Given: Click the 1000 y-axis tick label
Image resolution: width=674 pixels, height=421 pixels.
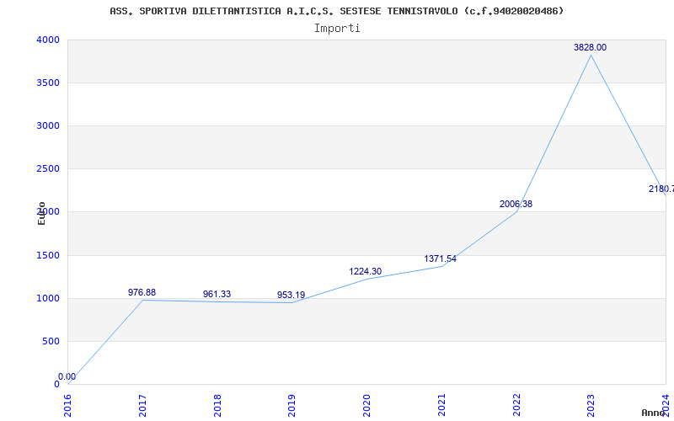Looking at the screenshot, I should (x=48, y=299).
